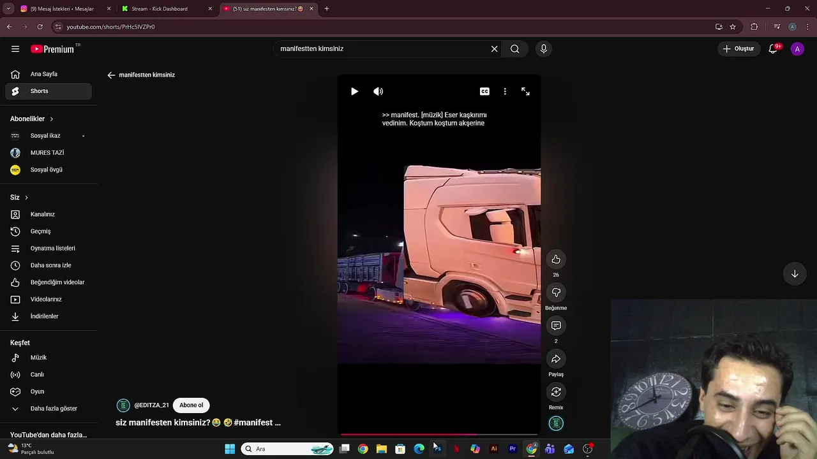
Task: Open Premiere Pro from the taskbar
Action: click(513, 449)
